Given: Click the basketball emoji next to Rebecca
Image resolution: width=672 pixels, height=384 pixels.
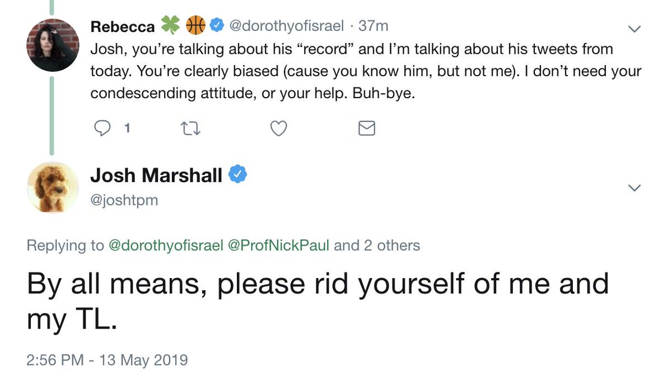Looking at the screenshot, I should [x=195, y=25].
